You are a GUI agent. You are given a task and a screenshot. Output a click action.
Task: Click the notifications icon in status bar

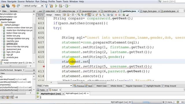click(x=178, y=102)
